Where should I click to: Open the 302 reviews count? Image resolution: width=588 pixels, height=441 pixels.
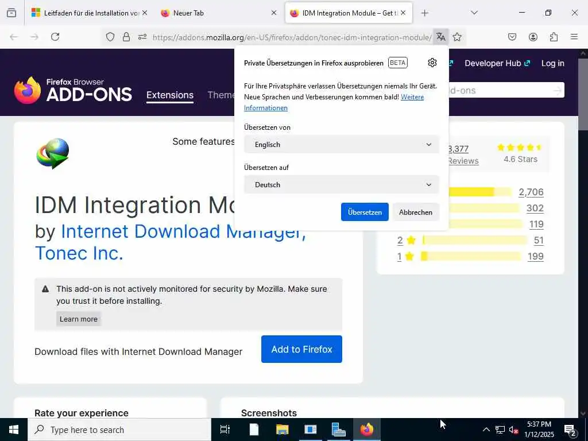click(x=535, y=208)
